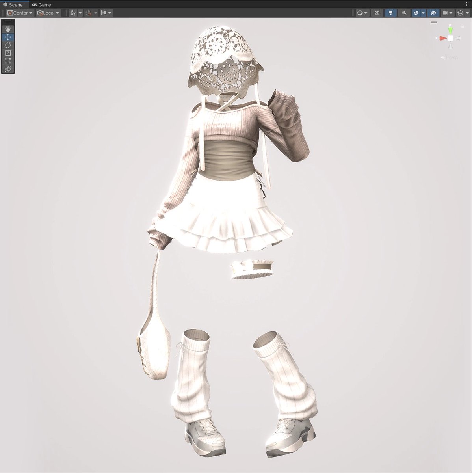Screen dimensions: 472x473
Task: Select the Transform tool
Action: click(8, 69)
